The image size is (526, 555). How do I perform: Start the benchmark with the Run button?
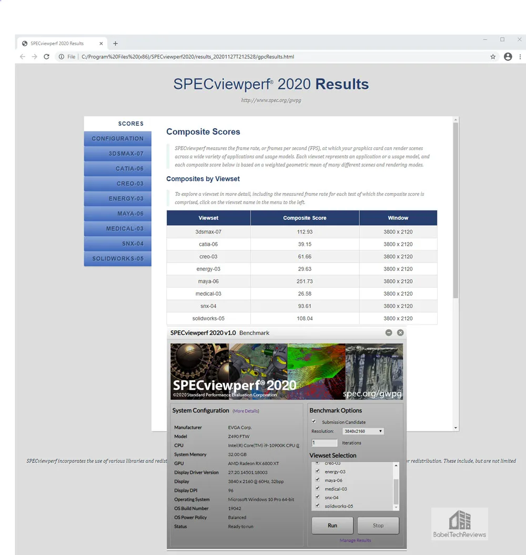(x=332, y=525)
